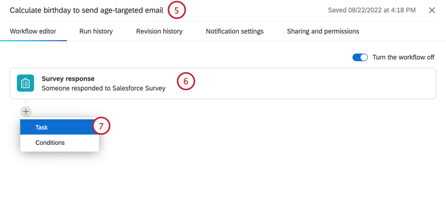Close the workflow editor with the X
The height and width of the screenshot is (197, 446).
tap(432, 10)
